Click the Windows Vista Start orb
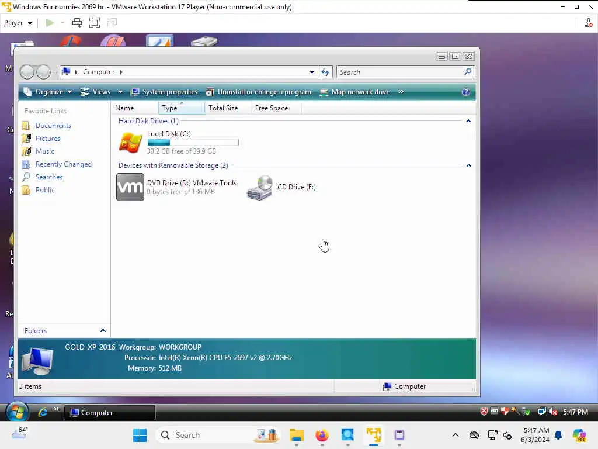 click(17, 412)
